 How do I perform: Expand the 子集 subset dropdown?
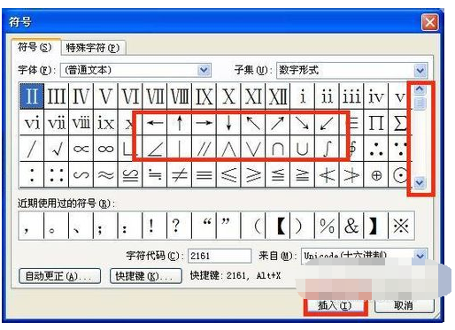(420, 71)
